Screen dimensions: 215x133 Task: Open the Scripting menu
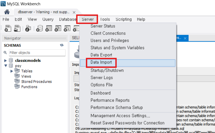click(x=124, y=19)
